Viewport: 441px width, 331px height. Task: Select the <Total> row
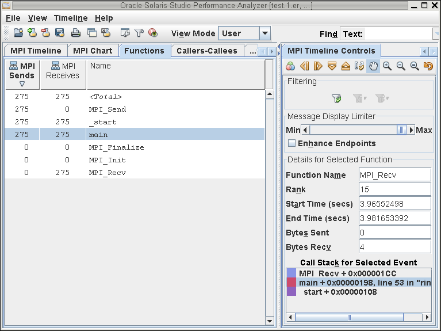click(x=135, y=97)
